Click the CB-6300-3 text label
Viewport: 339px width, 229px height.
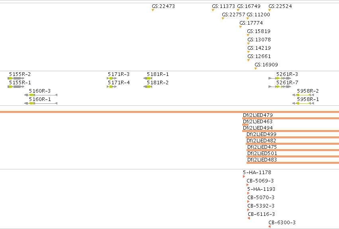(x=282, y=223)
